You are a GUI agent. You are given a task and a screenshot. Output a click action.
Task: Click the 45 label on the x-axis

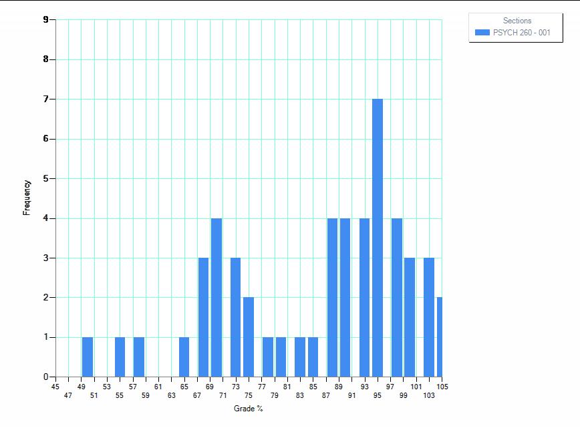click(x=55, y=387)
